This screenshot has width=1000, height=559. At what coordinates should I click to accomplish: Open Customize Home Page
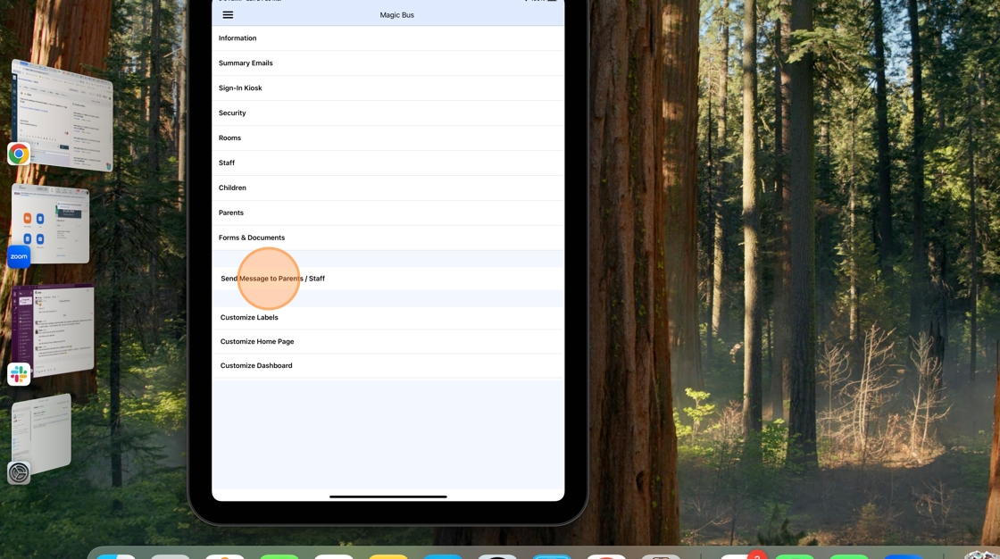387,341
